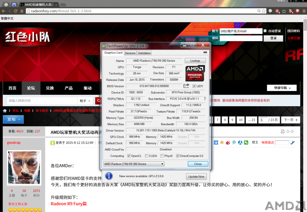Screen dimensions: 307x212
Task: Toggle the OpenCL checkbox
Action: click(129, 156)
